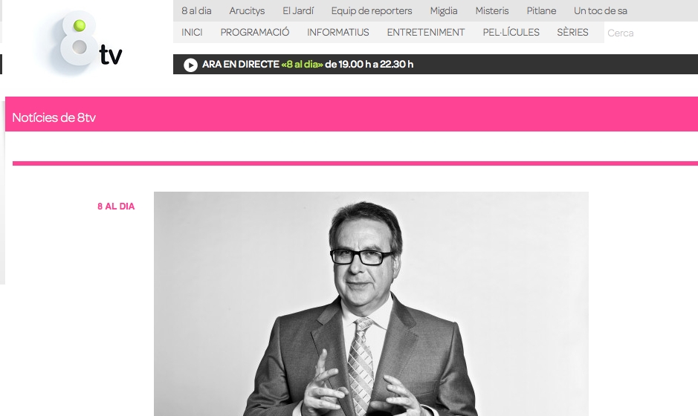
Task: Open ENTRETENIMENT section
Action: point(426,32)
